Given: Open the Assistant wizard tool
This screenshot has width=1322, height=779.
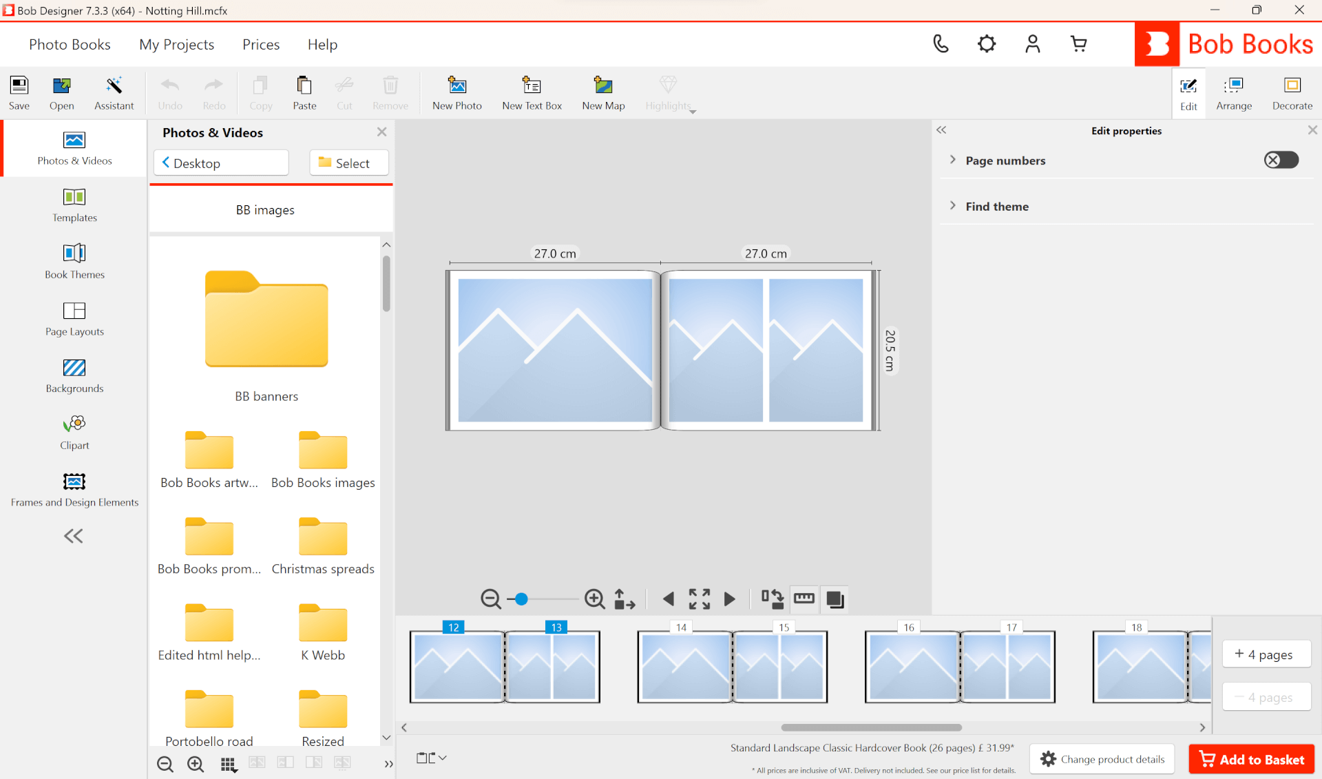Looking at the screenshot, I should 114,93.
